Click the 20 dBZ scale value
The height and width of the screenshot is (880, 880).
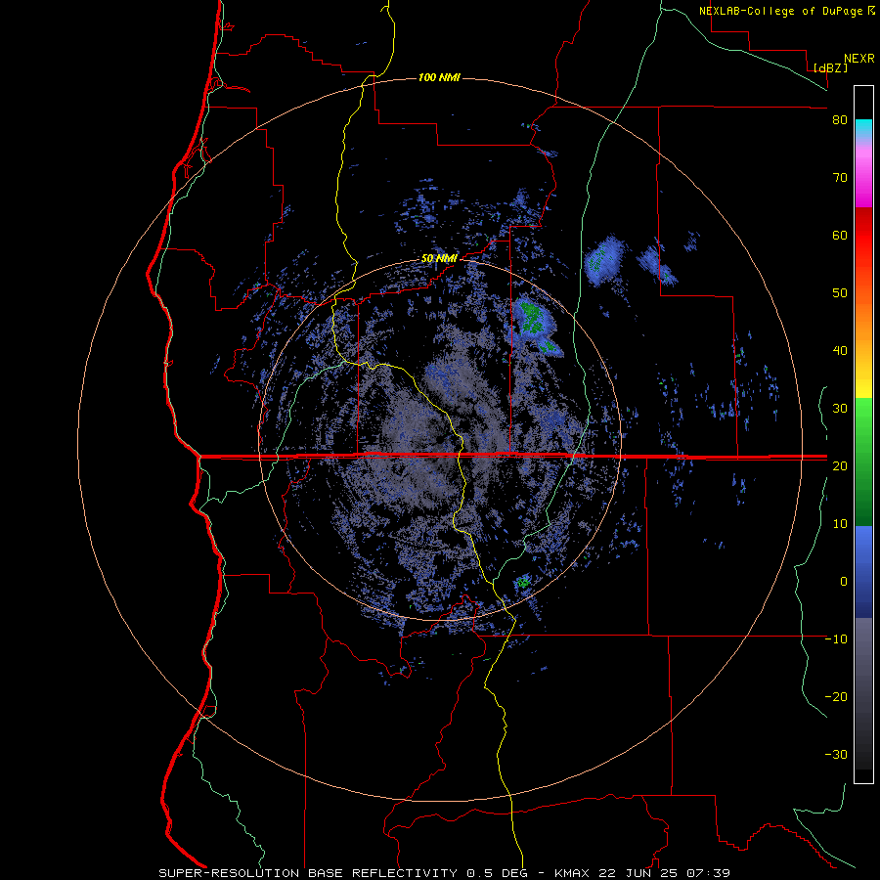tap(840, 466)
